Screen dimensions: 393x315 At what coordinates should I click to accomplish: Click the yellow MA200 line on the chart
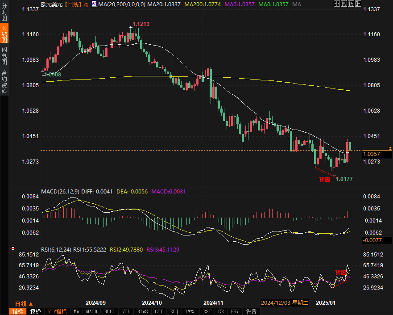tap(268, 80)
